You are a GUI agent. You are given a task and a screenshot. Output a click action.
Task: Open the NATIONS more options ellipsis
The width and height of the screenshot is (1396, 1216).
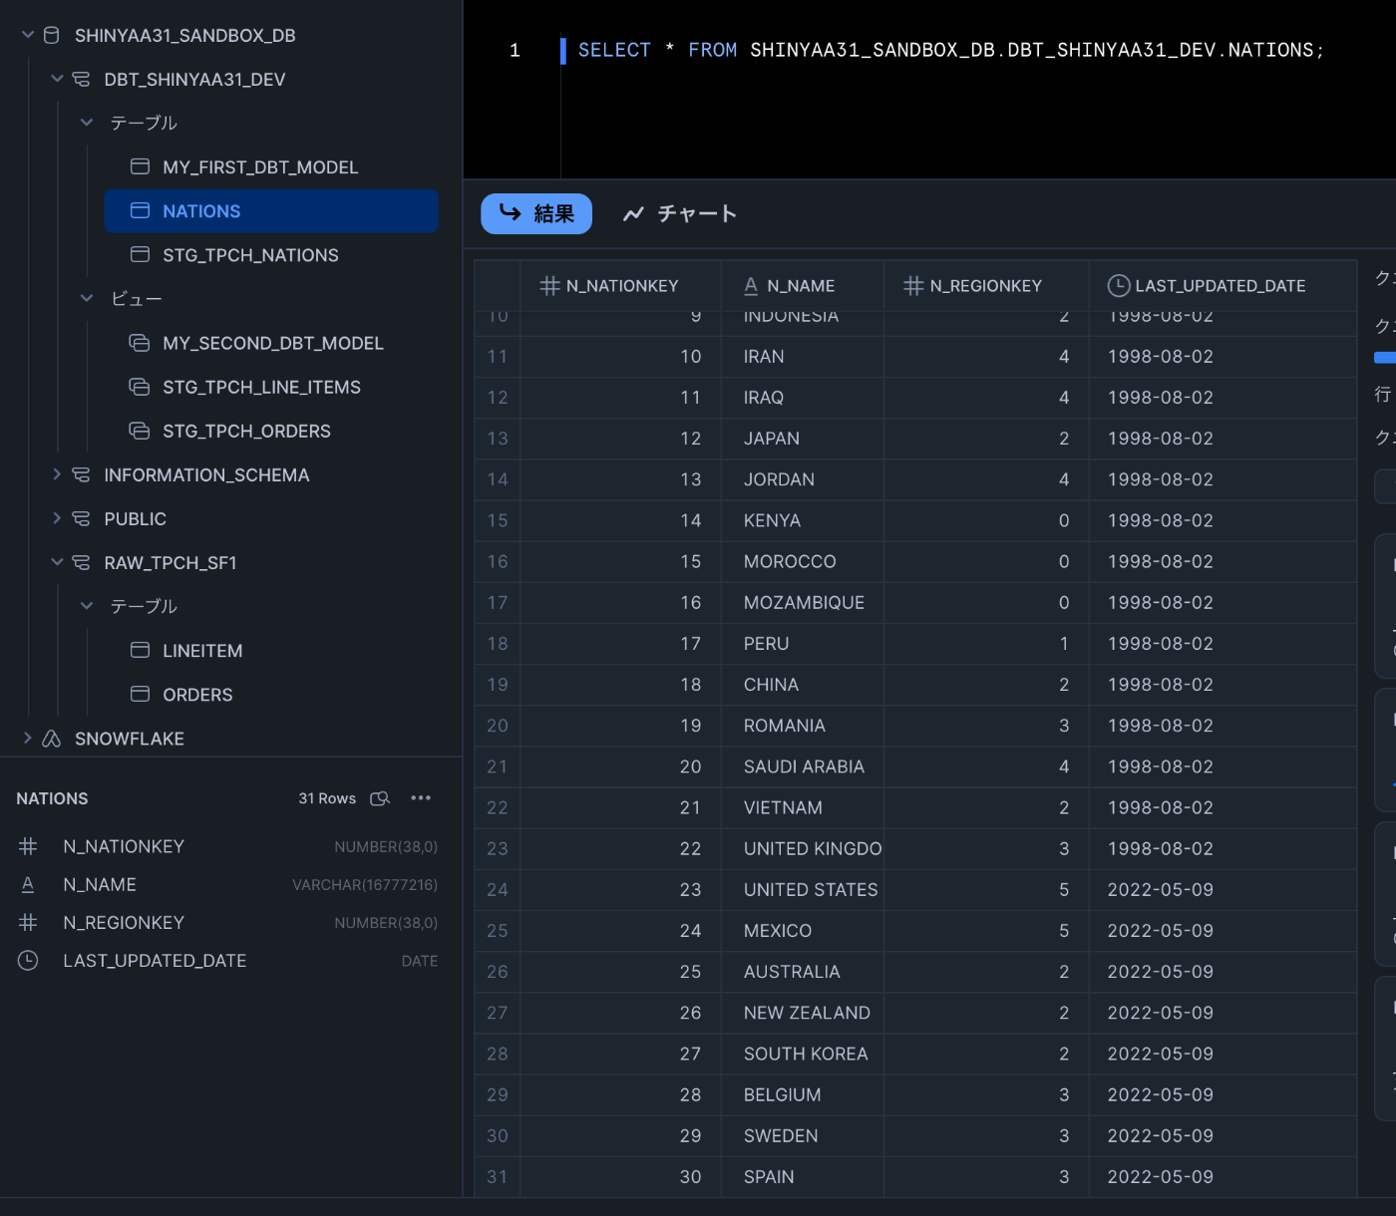coord(421,797)
